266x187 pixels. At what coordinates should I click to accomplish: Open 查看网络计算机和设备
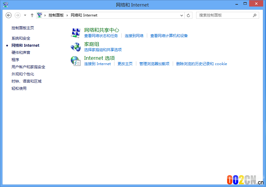[x=169, y=36]
